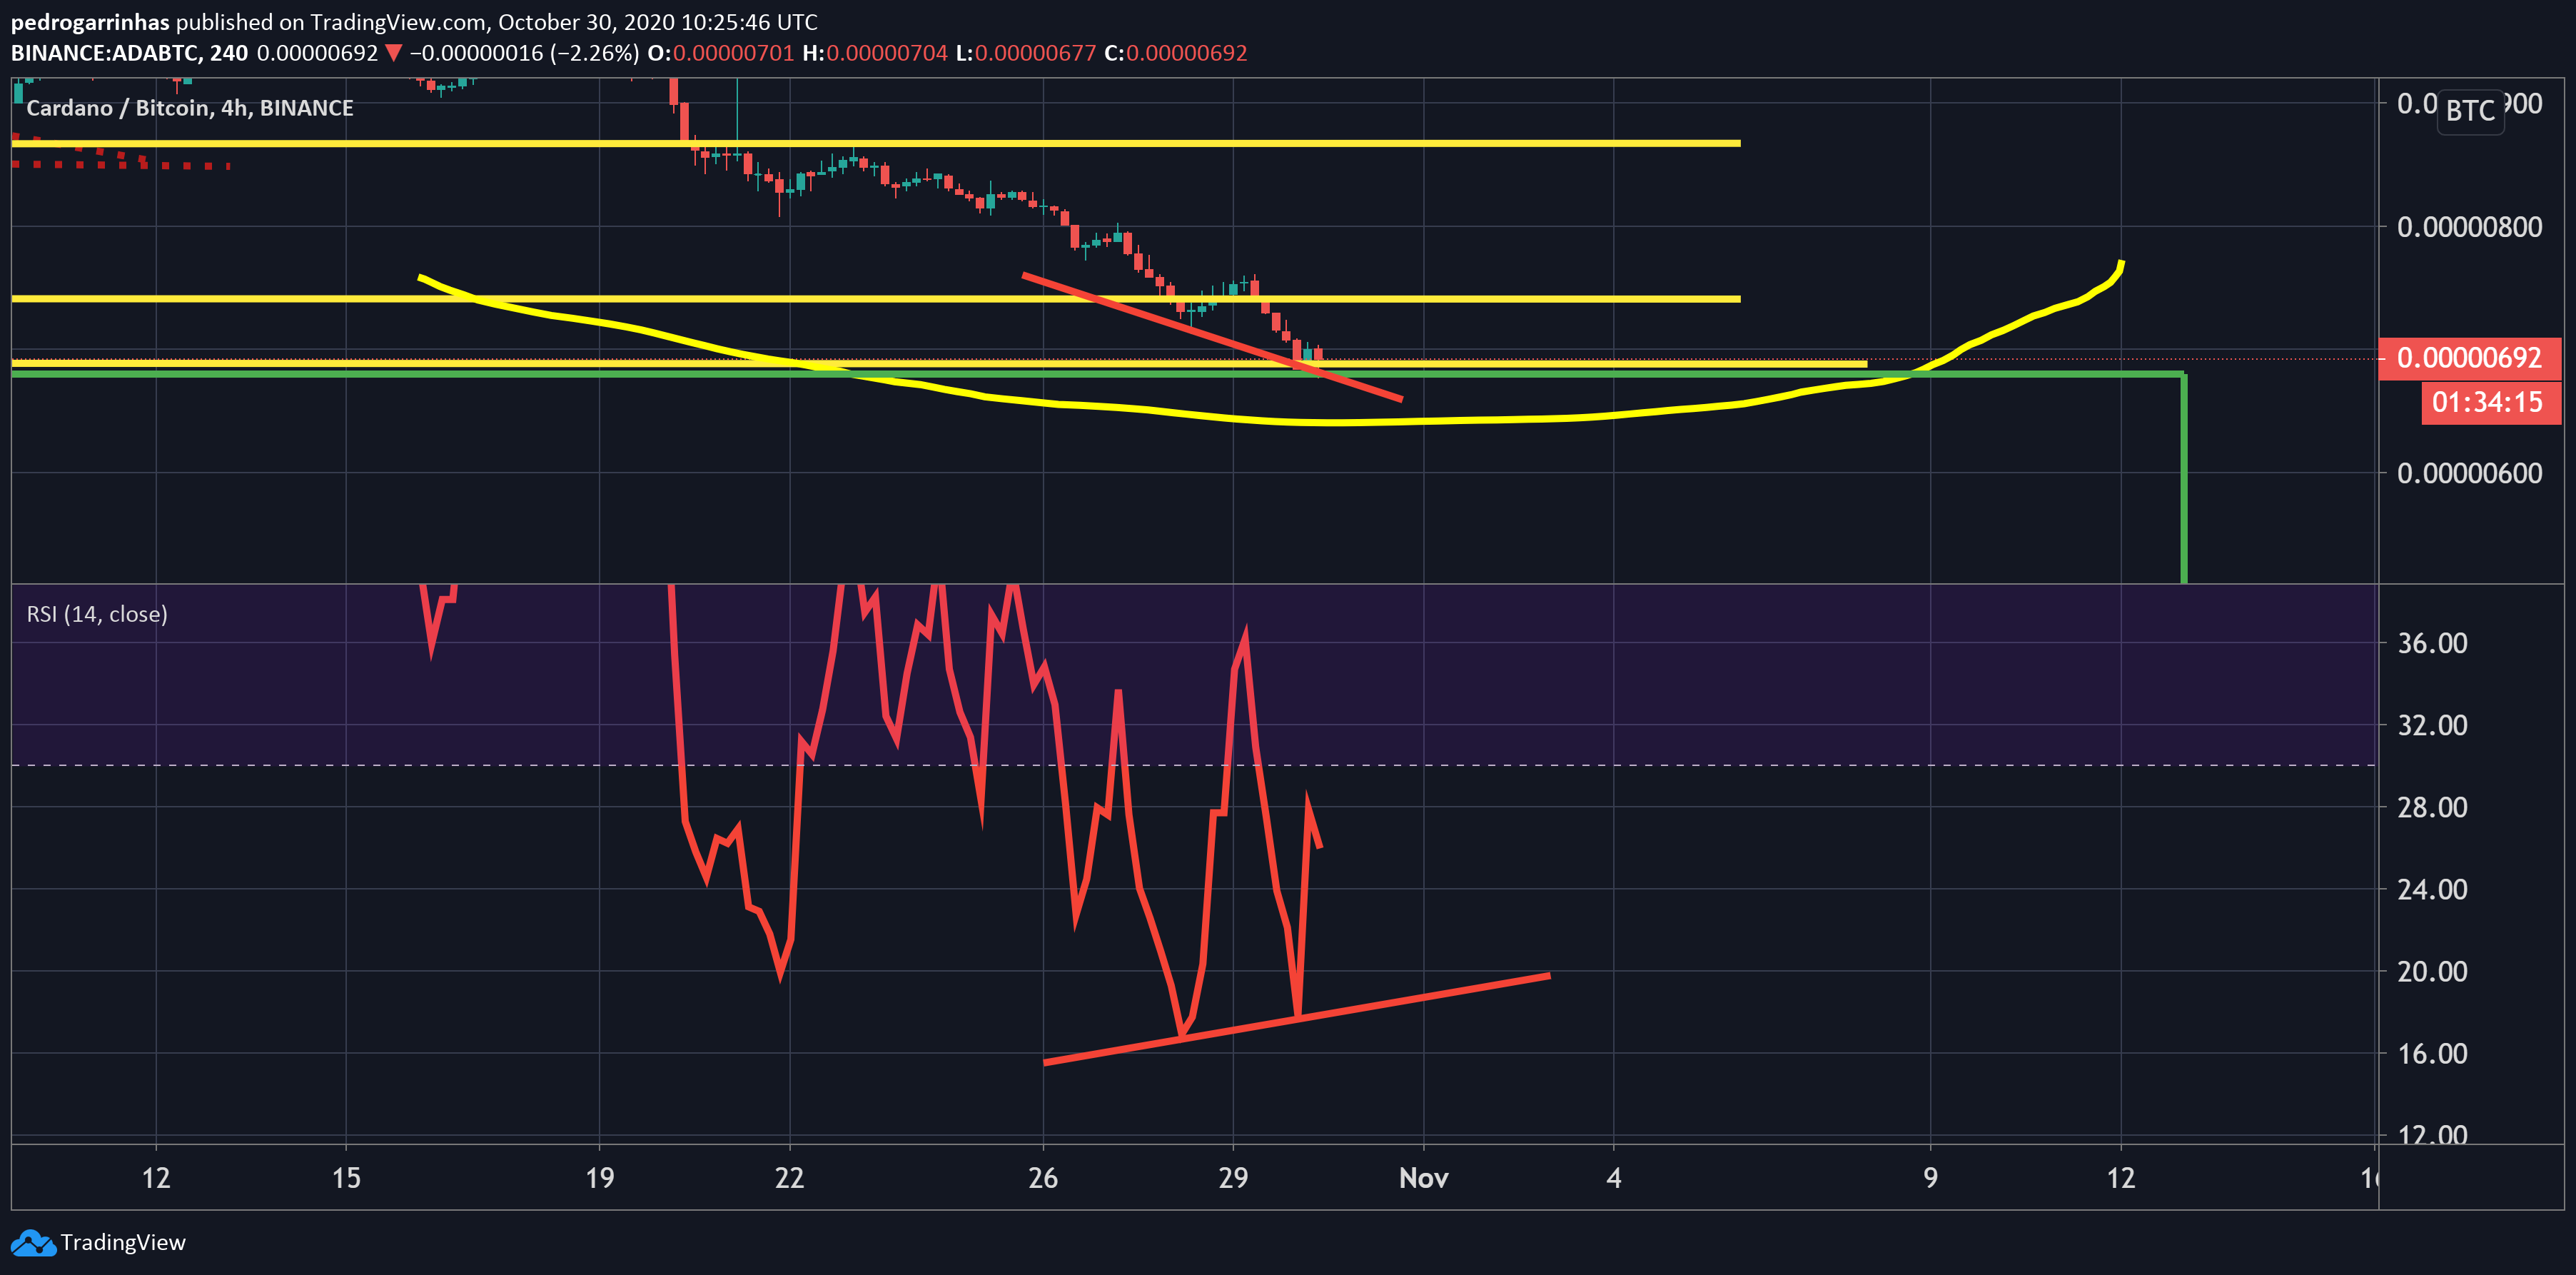Click the H:0.00000704 high value in header
The width and height of the screenshot is (2576, 1275).
875,53
